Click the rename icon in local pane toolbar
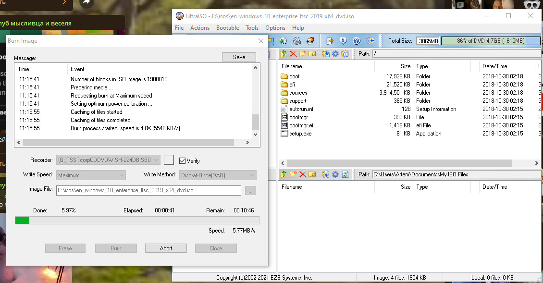This screenshot has width=543, height=283. click(x=312, y=174)
